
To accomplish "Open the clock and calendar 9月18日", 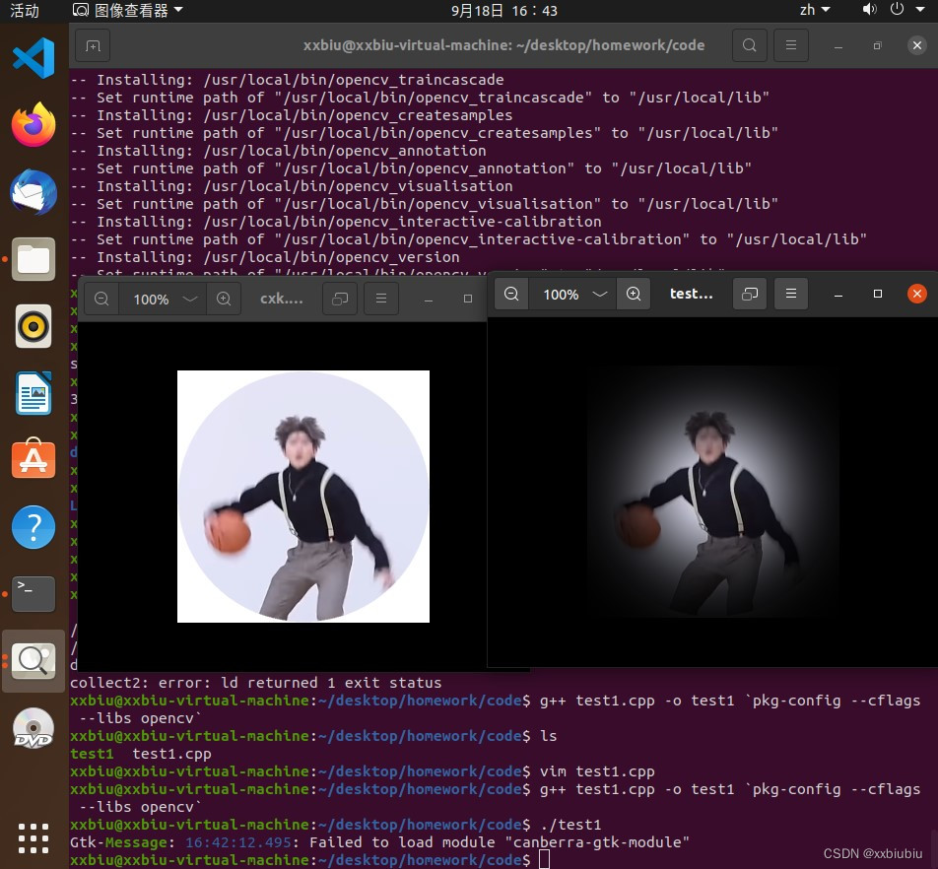I will point(504,11).
